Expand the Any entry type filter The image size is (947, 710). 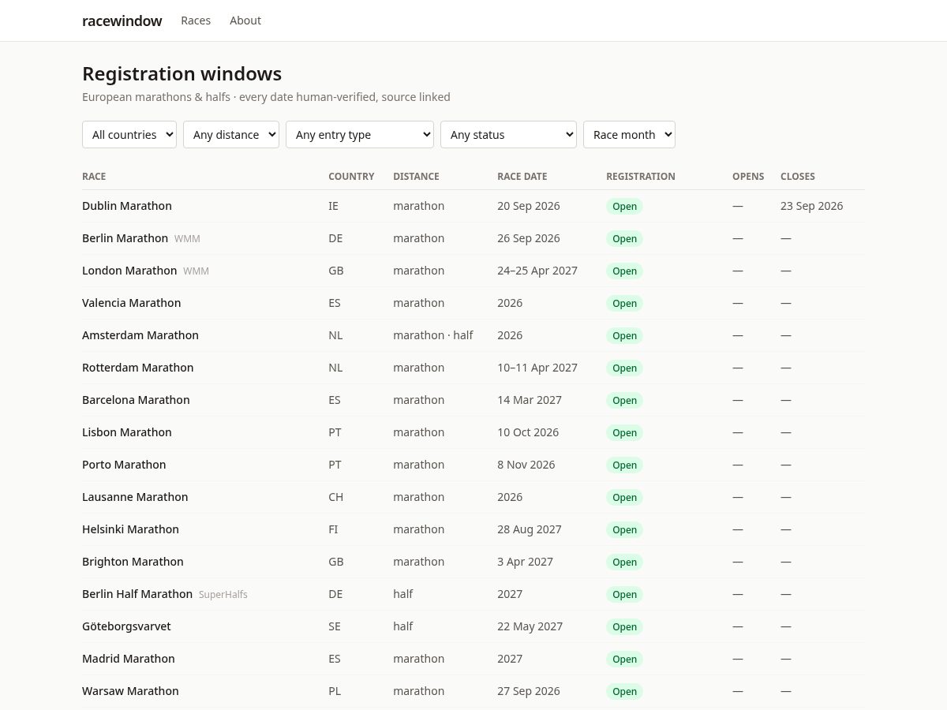pyautogui.click(x=360, y=134)
